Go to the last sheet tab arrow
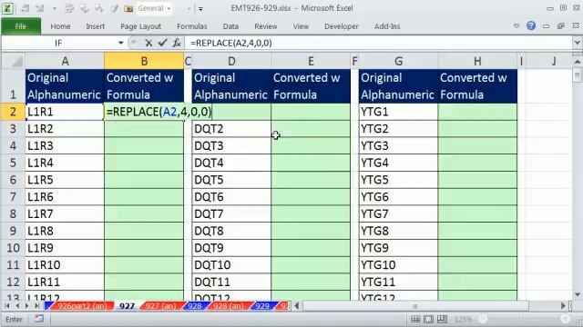583x327 pixels. click(36, 306)
